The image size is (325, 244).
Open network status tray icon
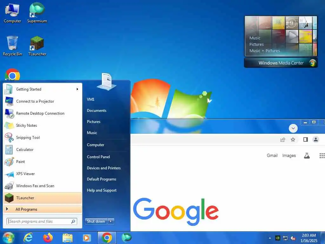pyautogui.click(x=285, y=238)
